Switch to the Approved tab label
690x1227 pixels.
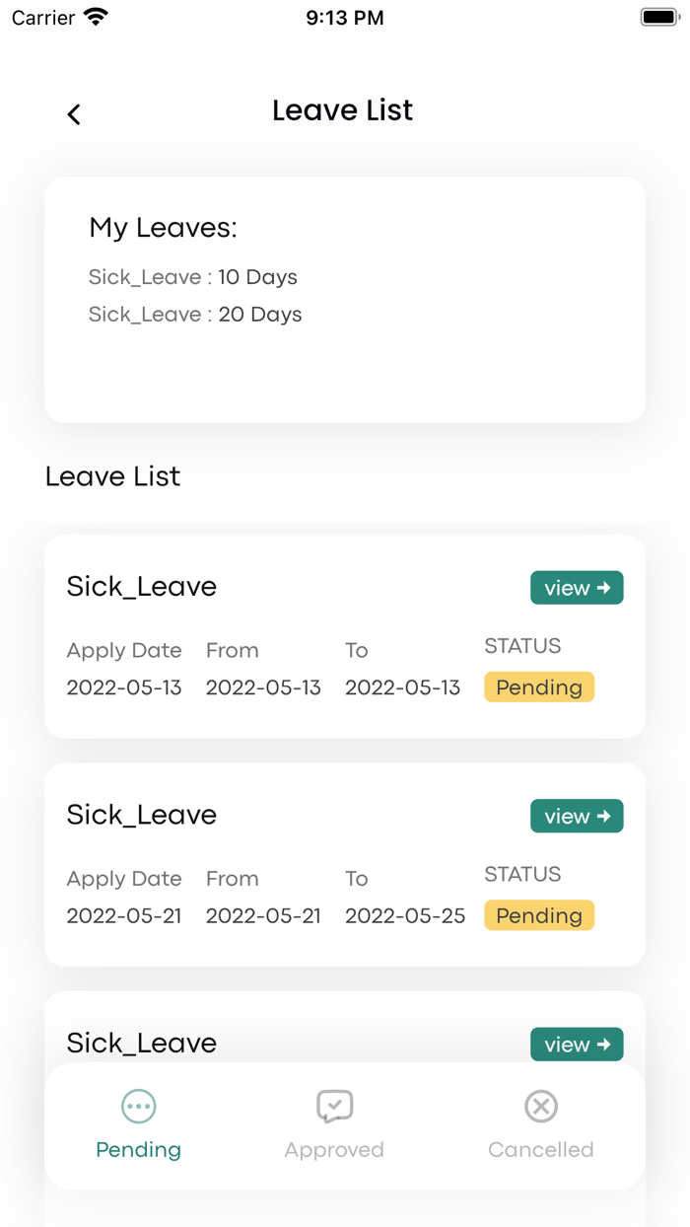pyautogui.click(x=334, y=1149)
